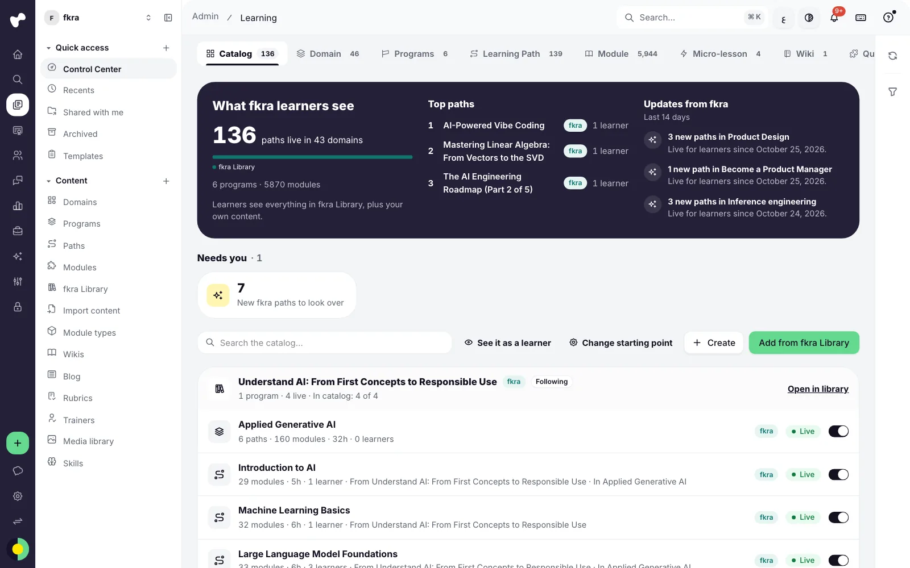
Task: Add item to Quick access with plus
Action: (166, 48)
